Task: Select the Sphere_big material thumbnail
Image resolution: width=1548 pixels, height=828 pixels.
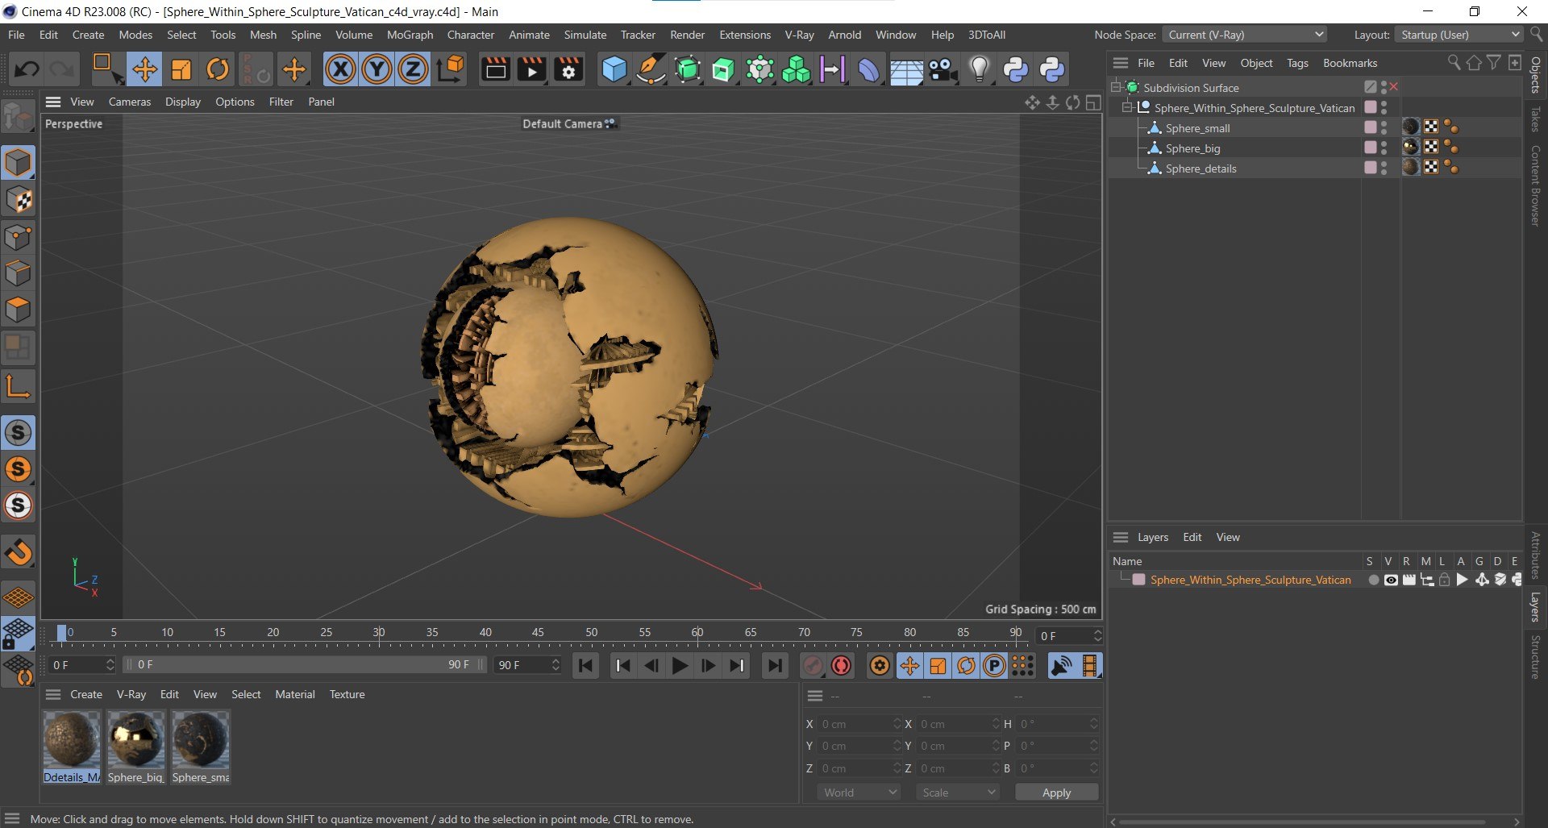Action: pyautogui.click(x=136, y=739)
